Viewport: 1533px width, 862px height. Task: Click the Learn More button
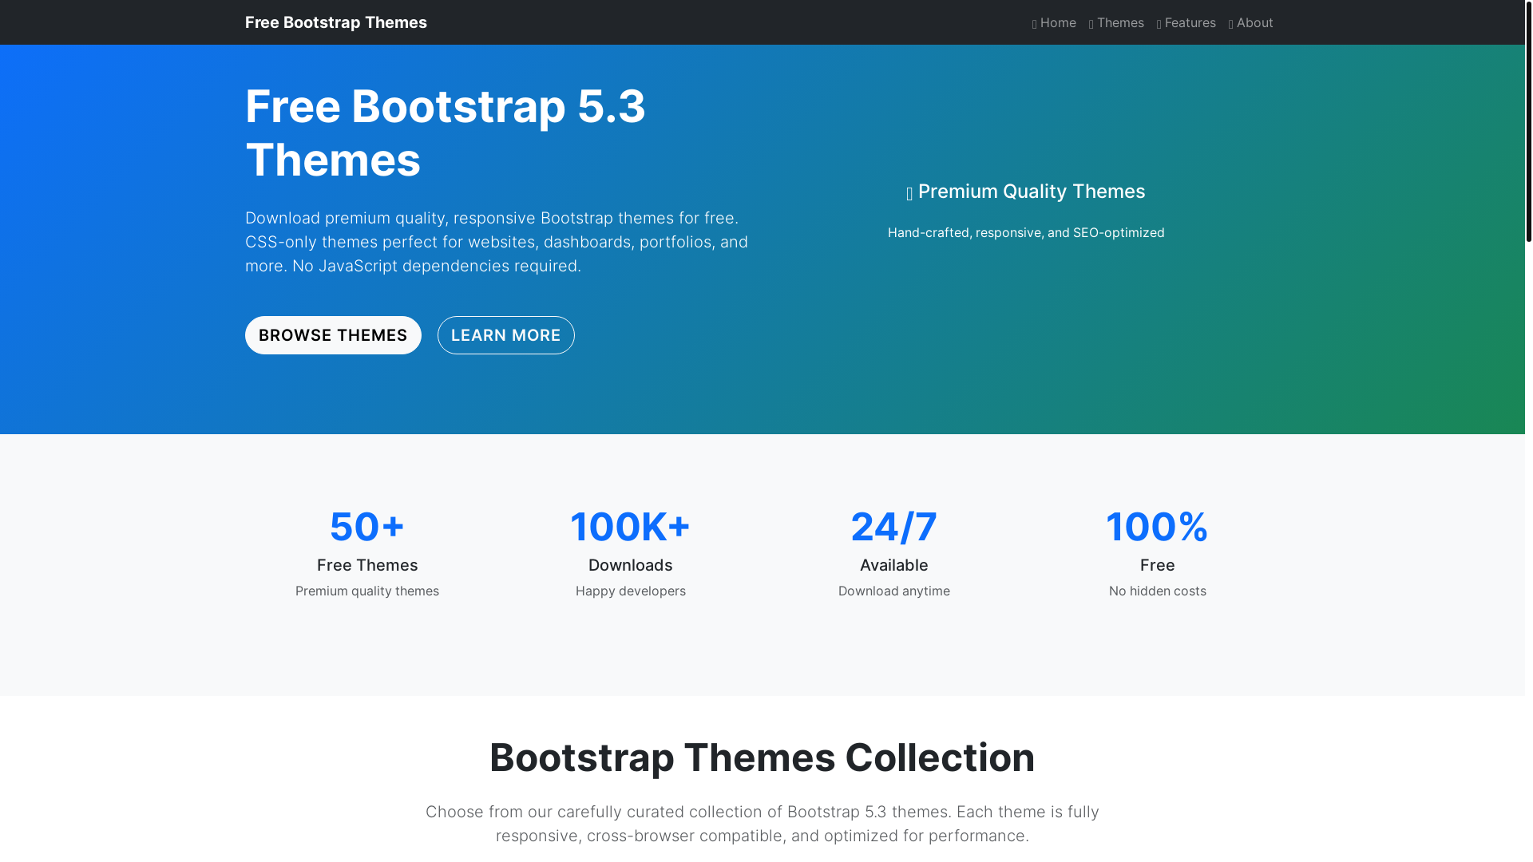pos(506,335)
